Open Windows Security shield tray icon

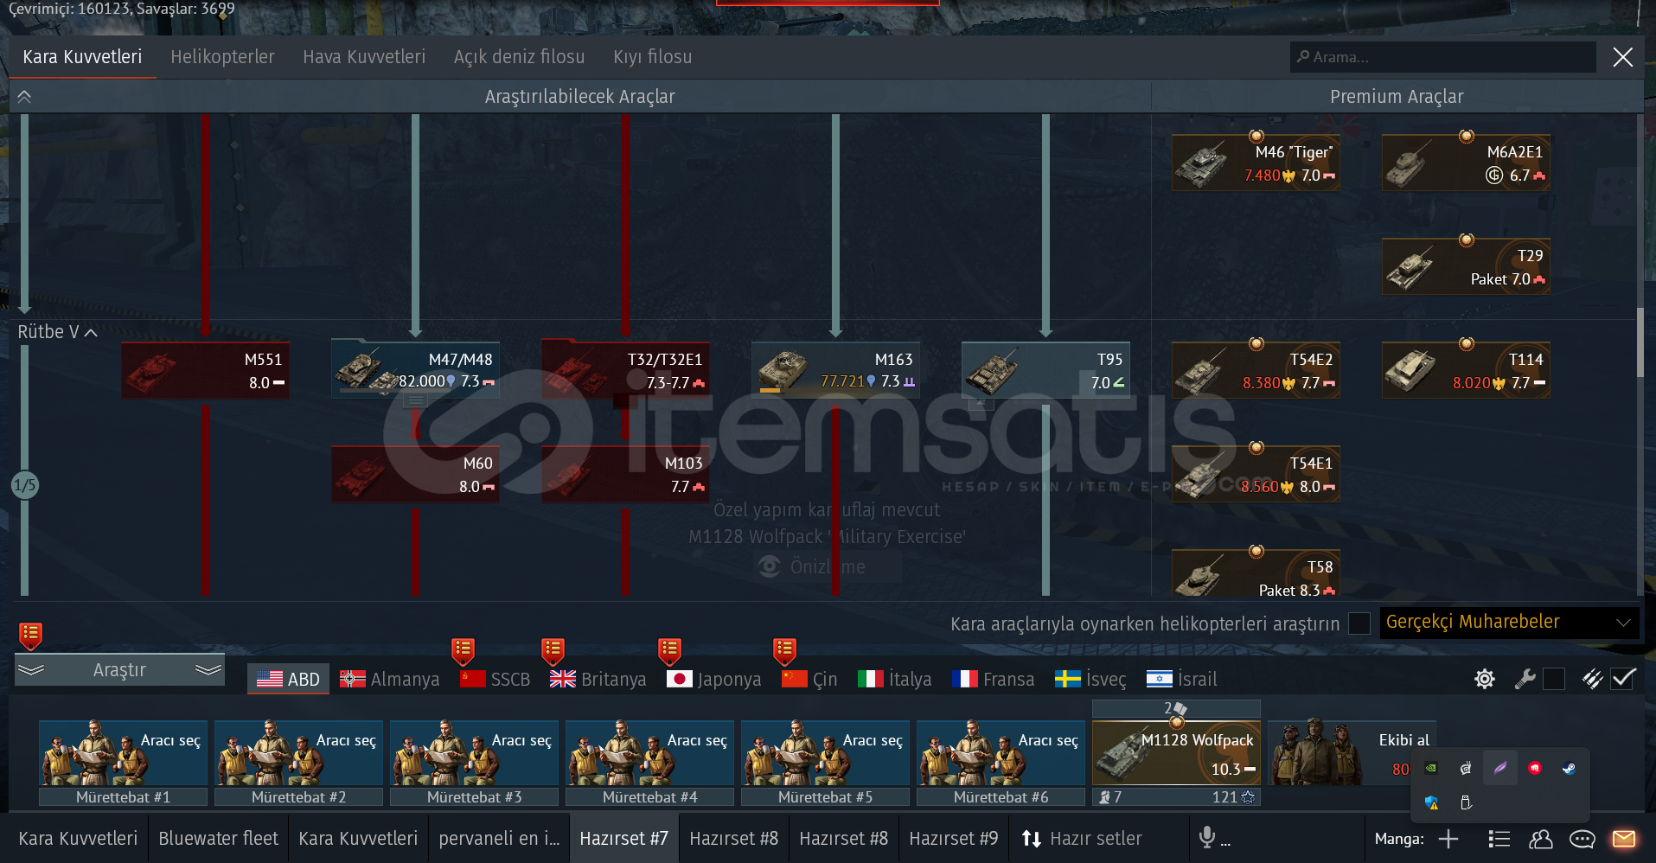1431,802
